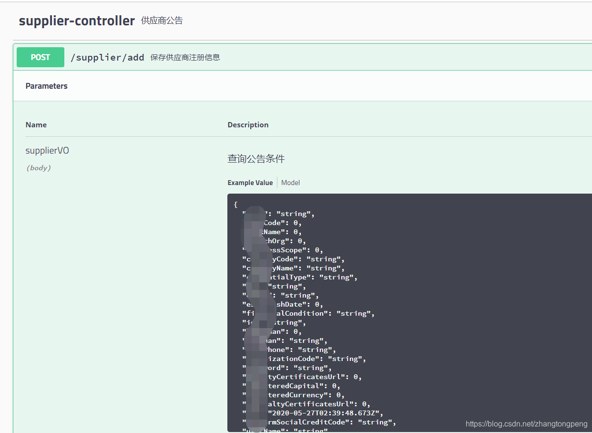Click the Parameters section header
592x433 pixels.
[46, 86]
